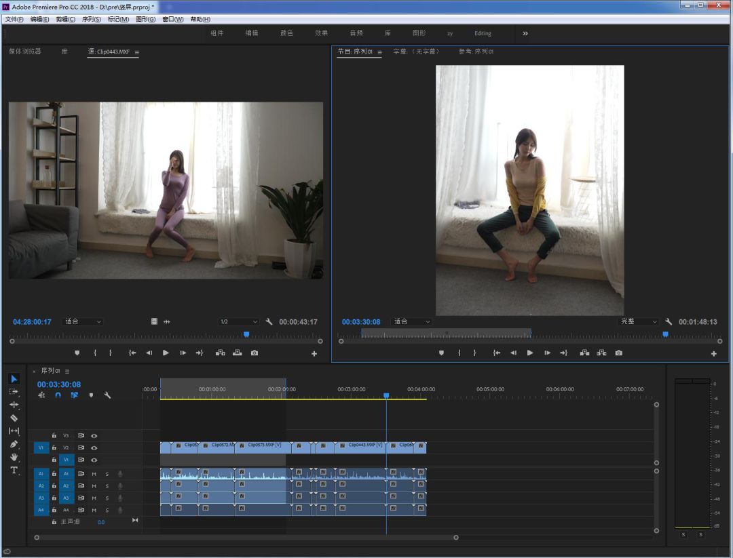733x558 pixels.
Task: Go to In point in source monitor
Action: tap(132, 353)
